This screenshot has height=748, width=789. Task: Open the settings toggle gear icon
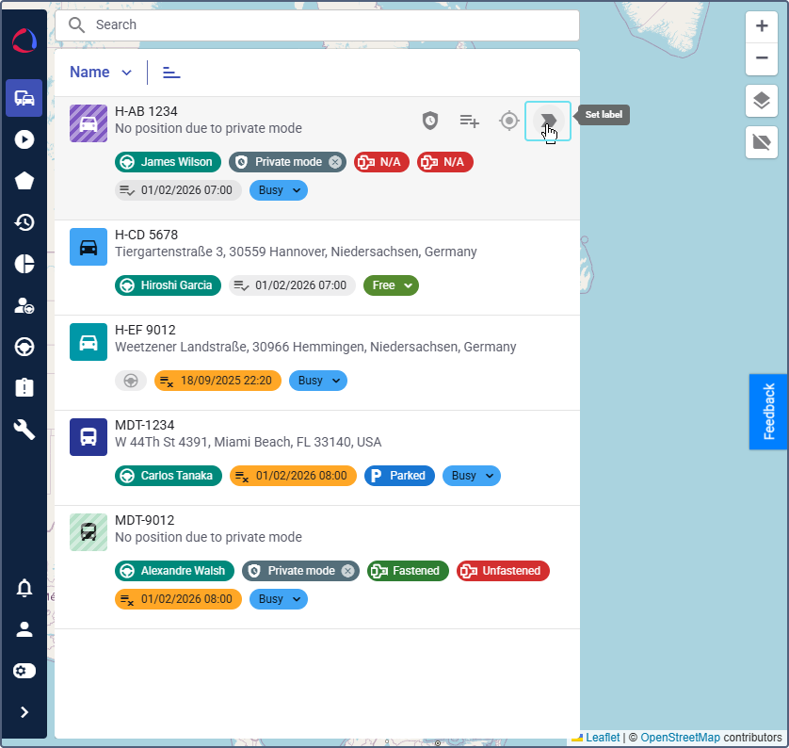click(x=24, y=671)
